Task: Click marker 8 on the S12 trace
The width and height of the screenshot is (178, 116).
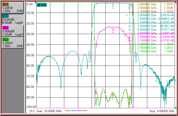Action: point(90,58)
